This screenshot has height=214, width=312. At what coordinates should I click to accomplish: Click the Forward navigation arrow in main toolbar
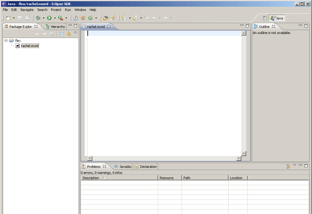165,18
